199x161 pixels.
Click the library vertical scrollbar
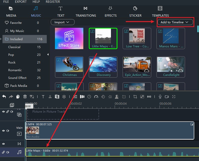point(198,29)
